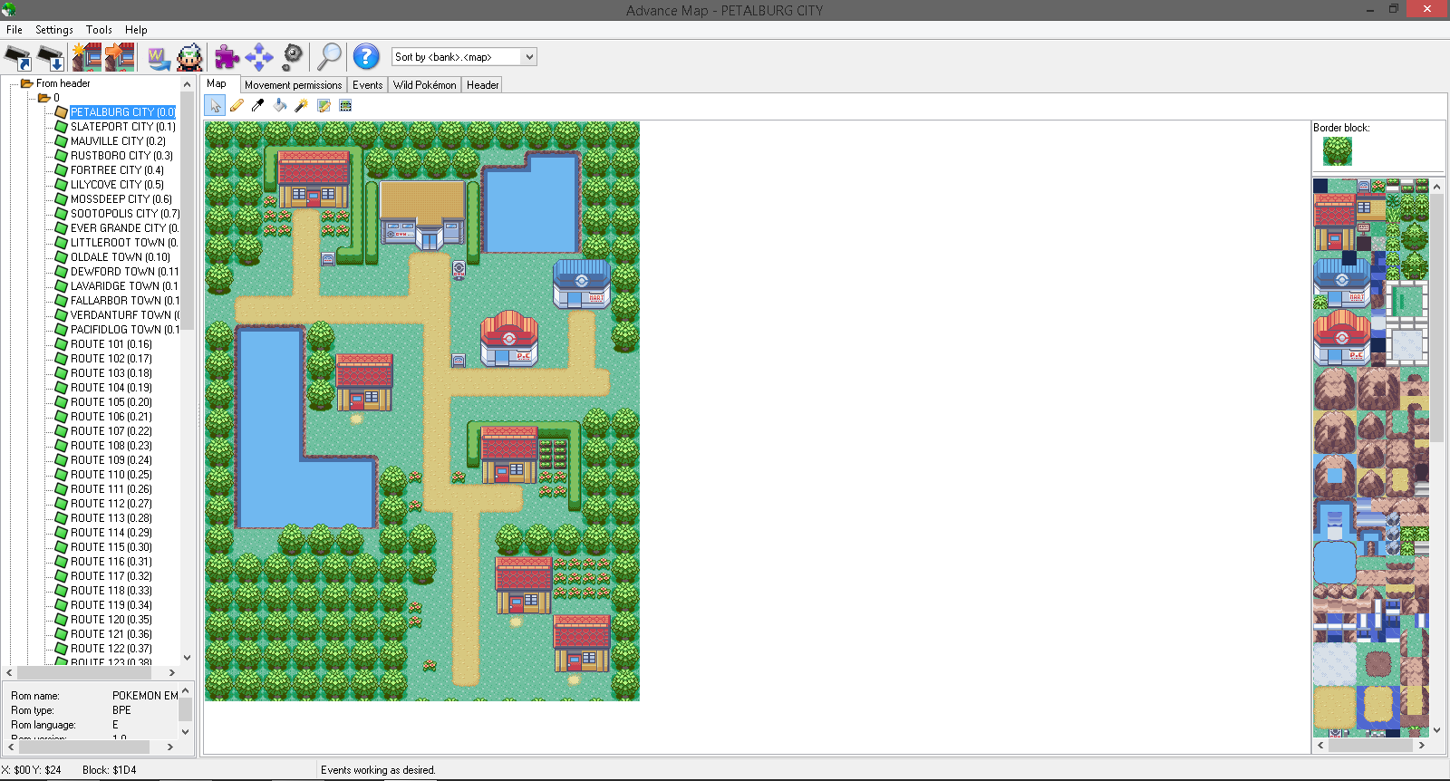1450x781 pixels.
Task: Open the Settings menu
Action: [54, 30]
